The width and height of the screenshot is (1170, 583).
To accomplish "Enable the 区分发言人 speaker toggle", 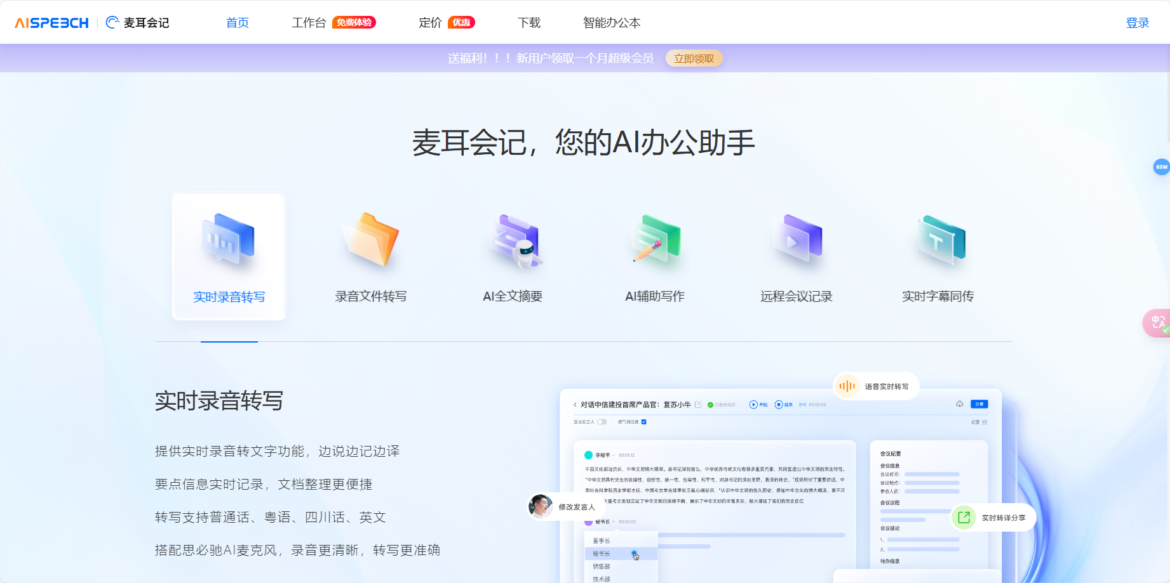I will click(602, 422).
